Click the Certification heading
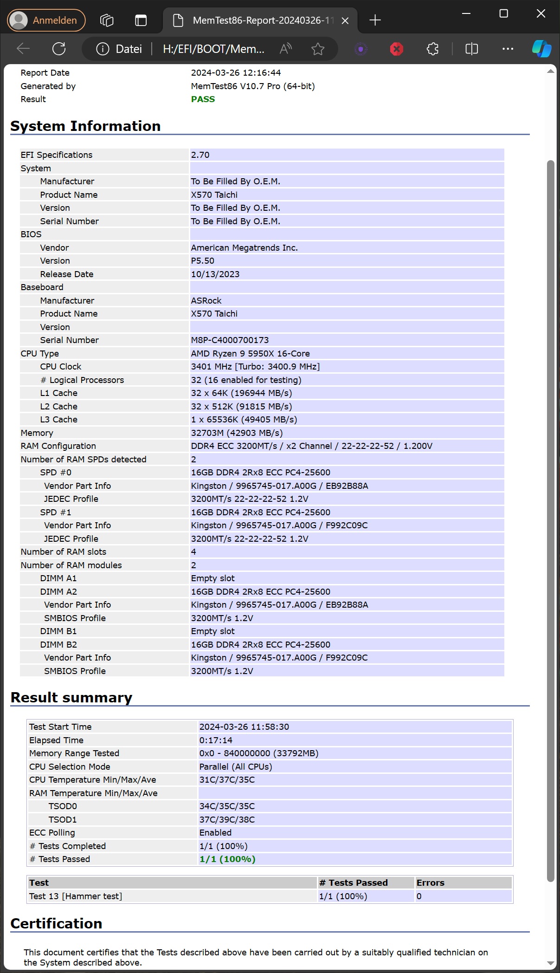Viewport: 560px width, 973px height. click(56, 924)
